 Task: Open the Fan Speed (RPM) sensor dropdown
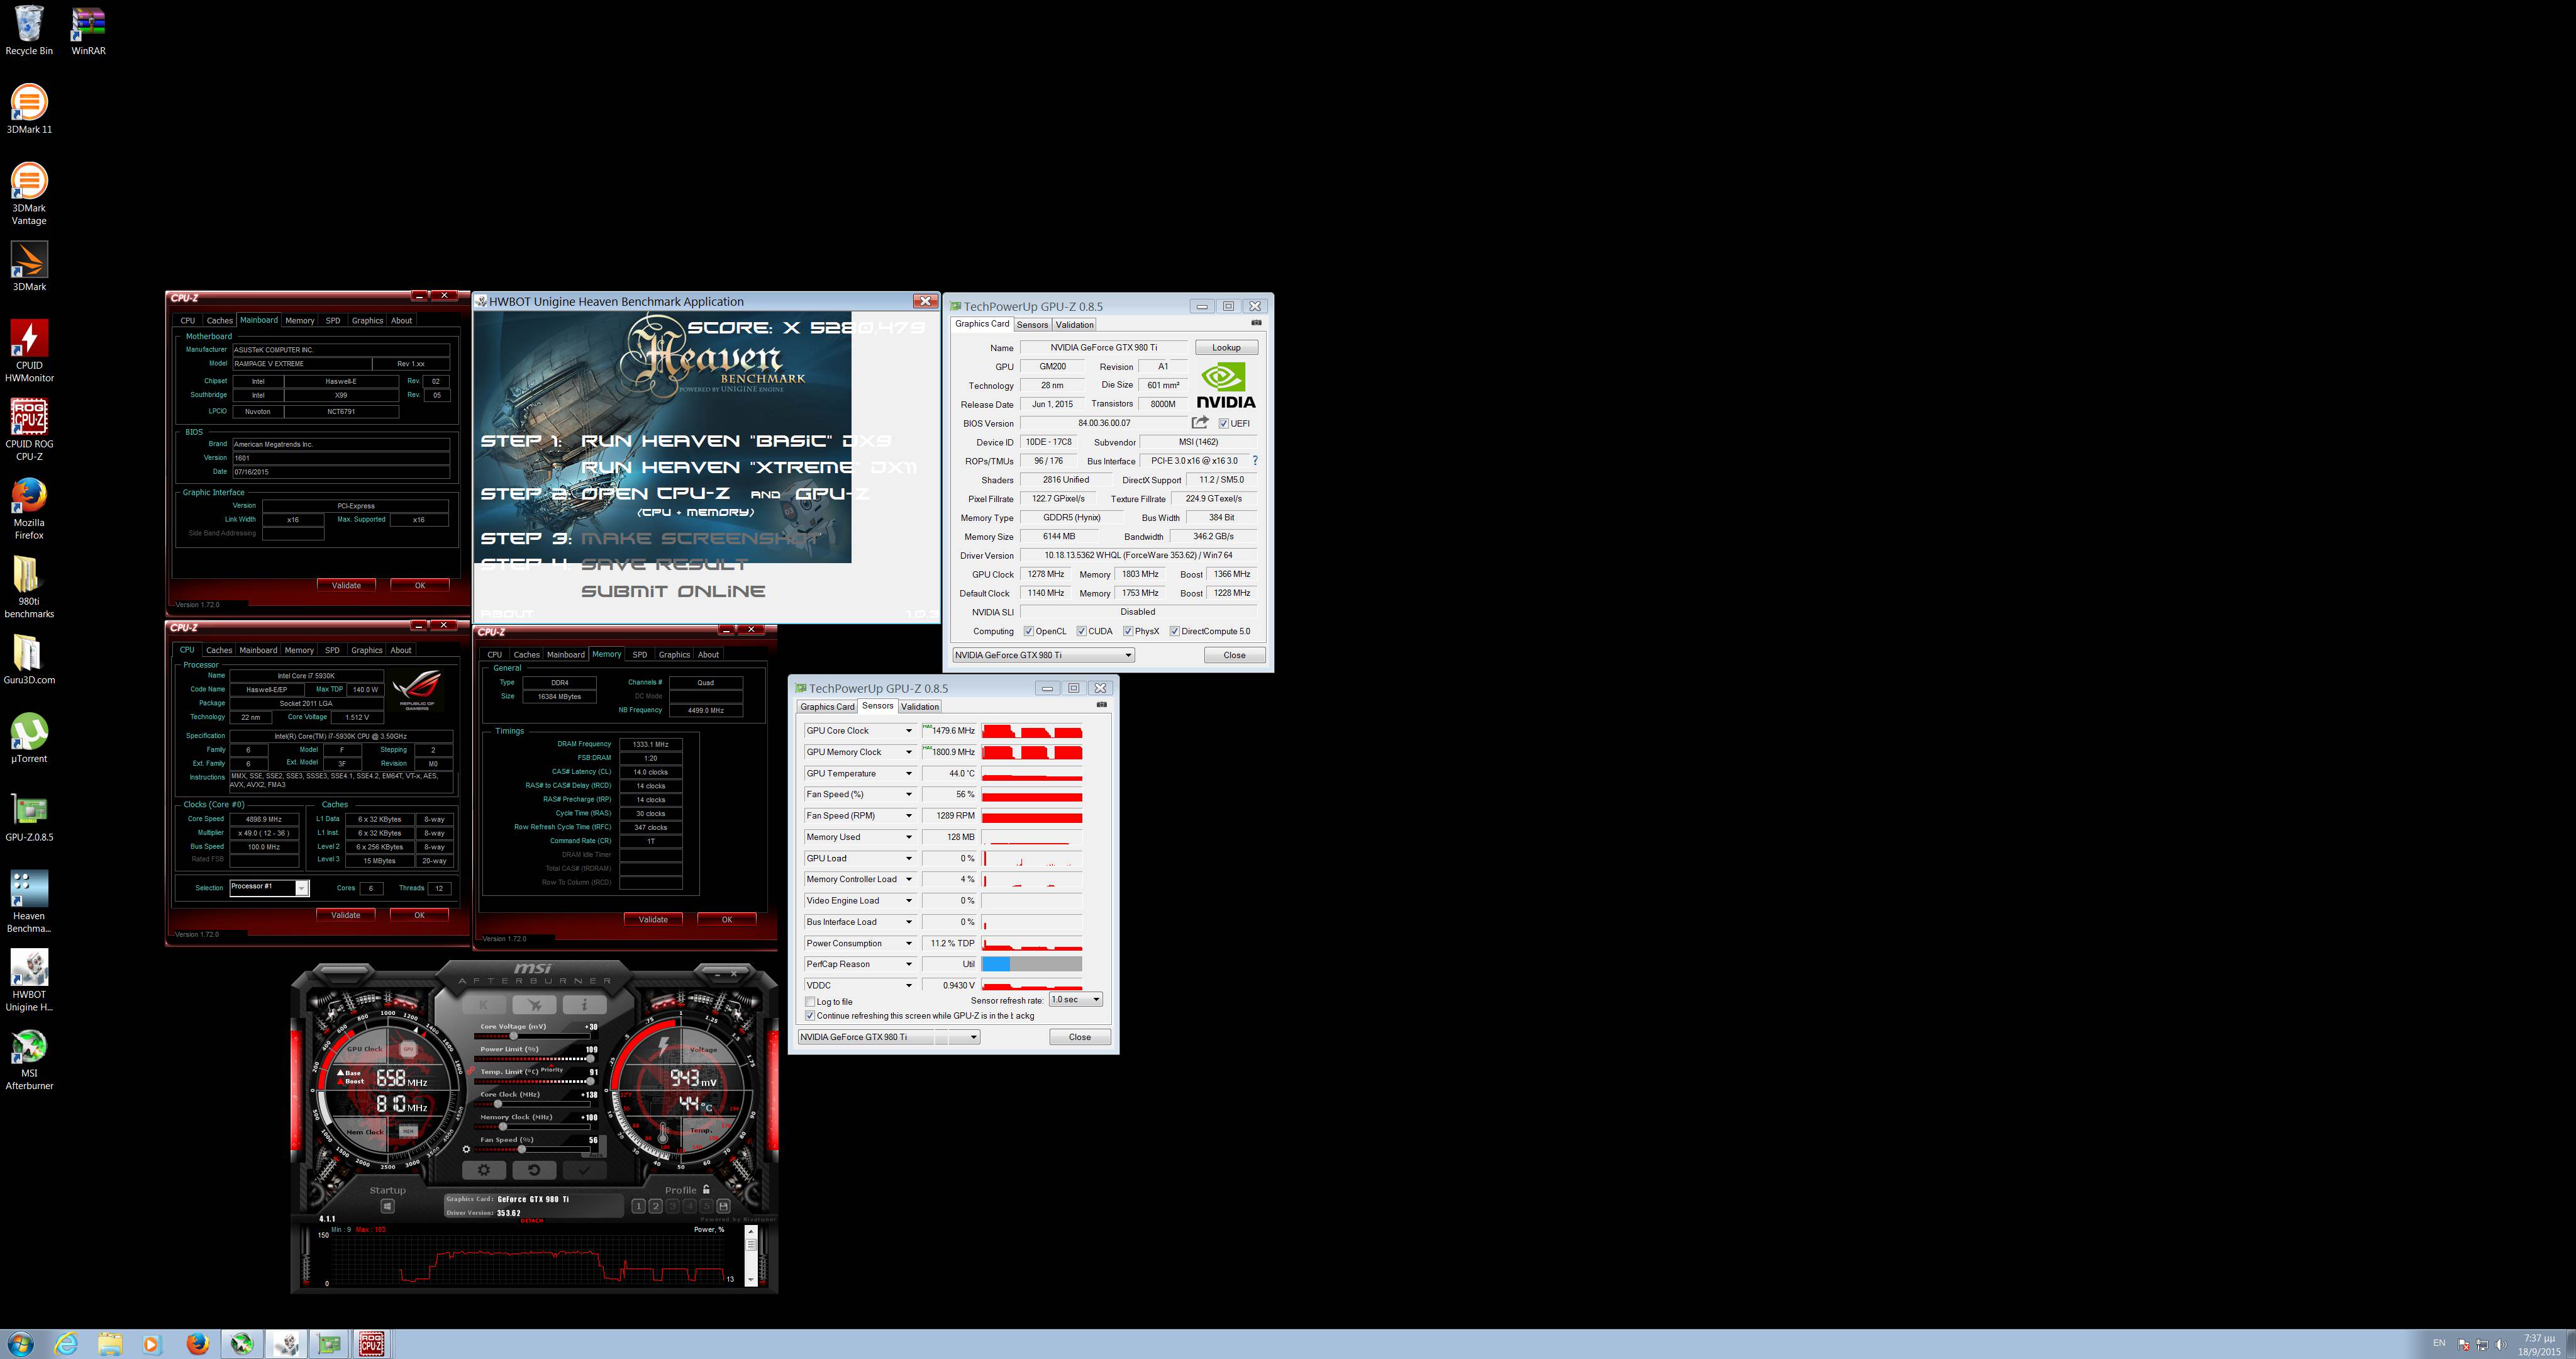[x=909, y=815]
